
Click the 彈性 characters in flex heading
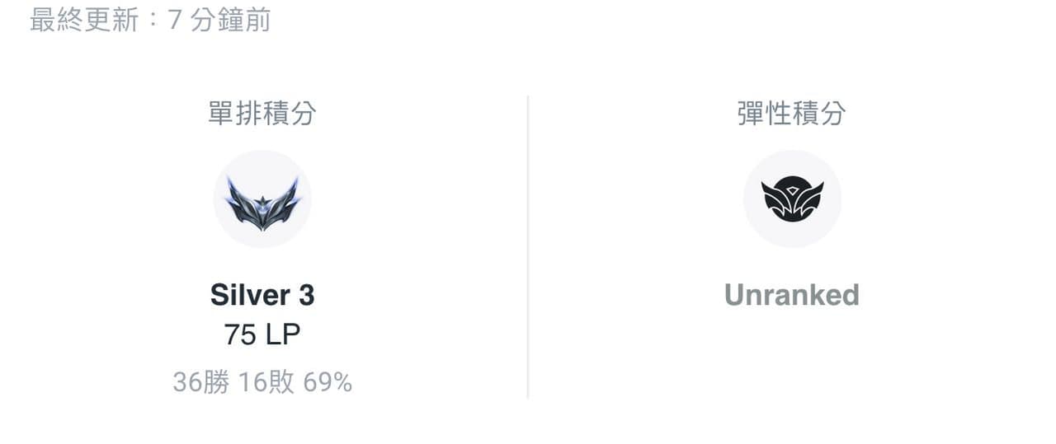765,114
